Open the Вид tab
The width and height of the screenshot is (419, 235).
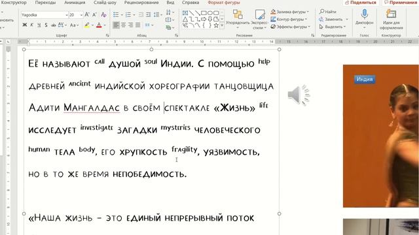coord(170,3)
